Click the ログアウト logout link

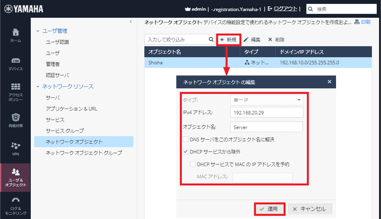tap(286, 8)
